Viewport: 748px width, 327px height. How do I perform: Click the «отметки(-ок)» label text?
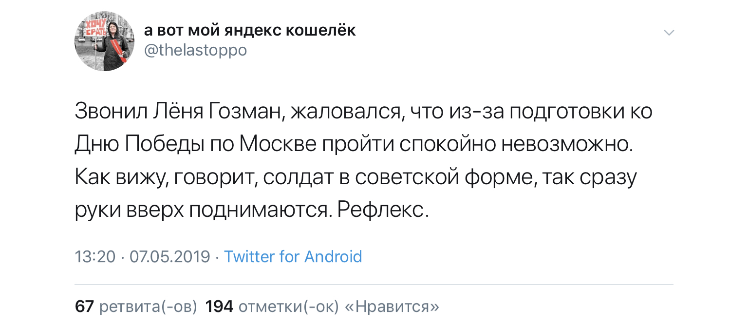(288, 307)
